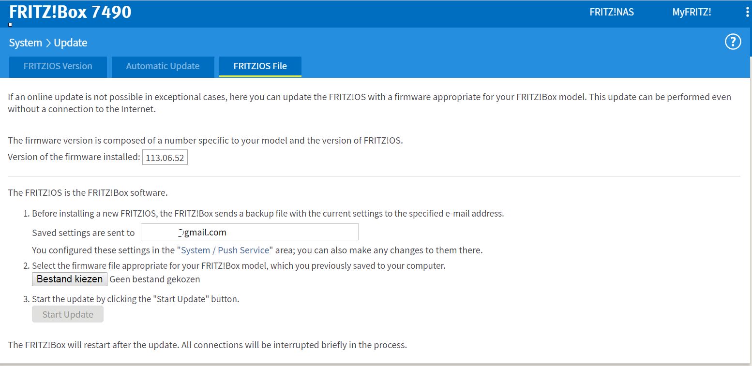The height and width of the screenshot is (366, 752).
Task: Click the saved settings e-mail address field
Action: click(249, 232)
